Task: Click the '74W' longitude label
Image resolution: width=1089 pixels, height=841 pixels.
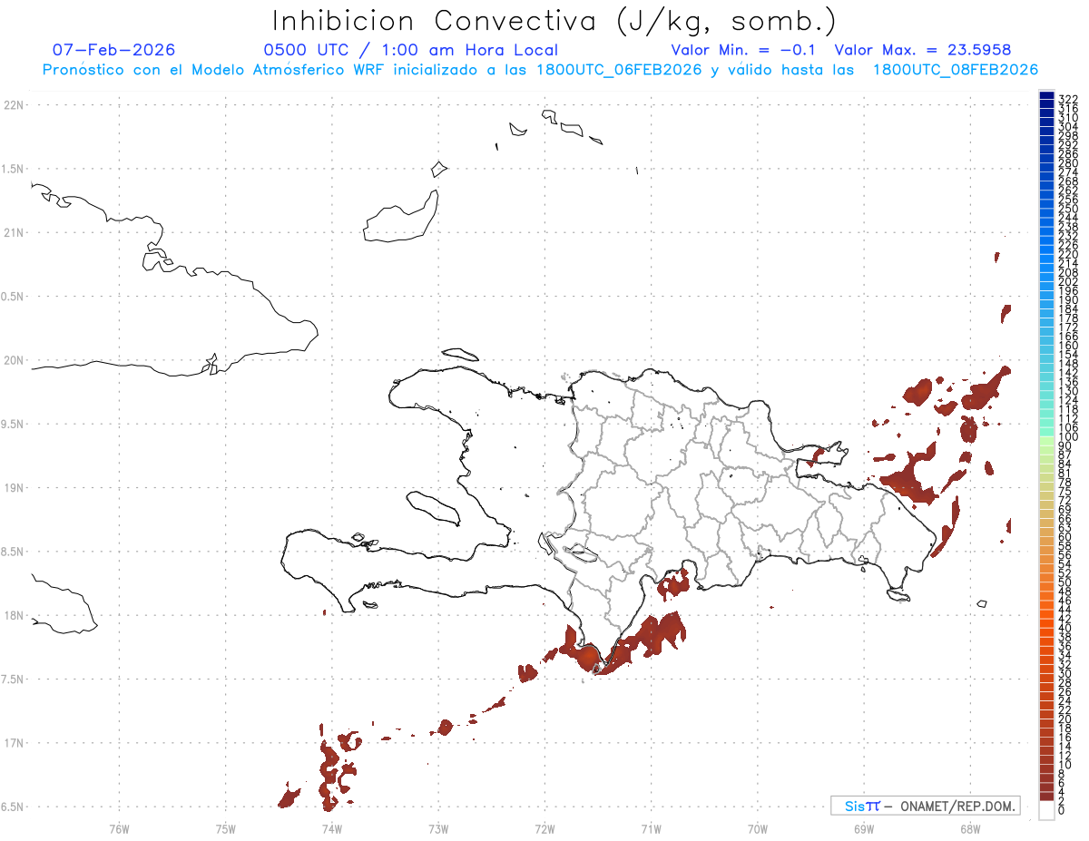Action: [332, 828]
